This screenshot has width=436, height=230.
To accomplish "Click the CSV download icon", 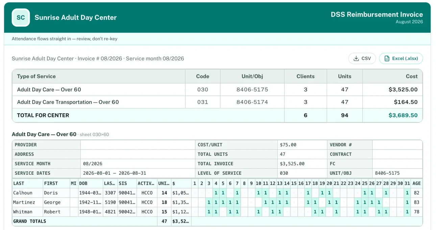I will click(x=356, y=58).
